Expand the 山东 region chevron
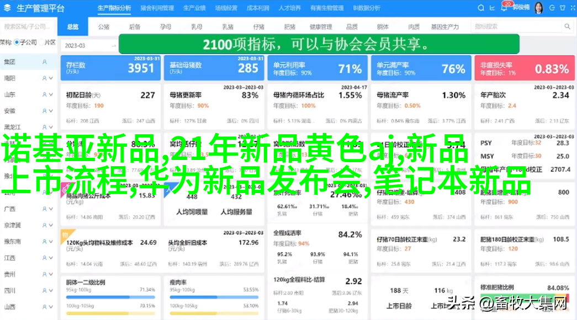The width and height of the screenshot is (577, 320). [51, 94]
